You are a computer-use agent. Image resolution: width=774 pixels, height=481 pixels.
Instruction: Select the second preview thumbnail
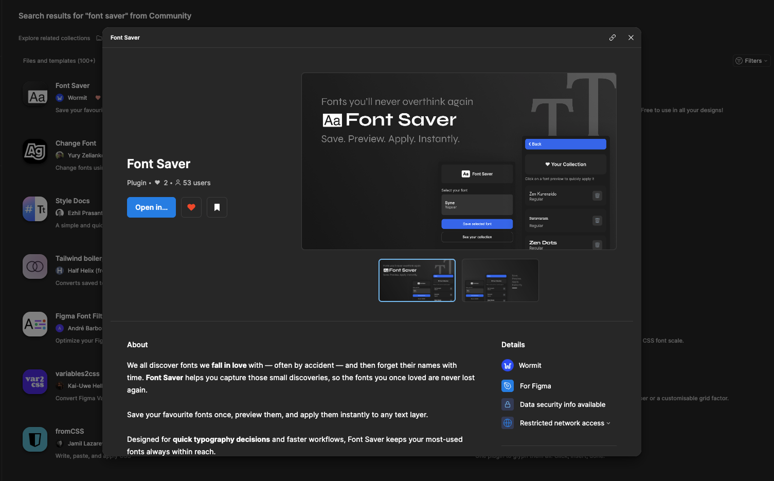[x=500, y=280]
